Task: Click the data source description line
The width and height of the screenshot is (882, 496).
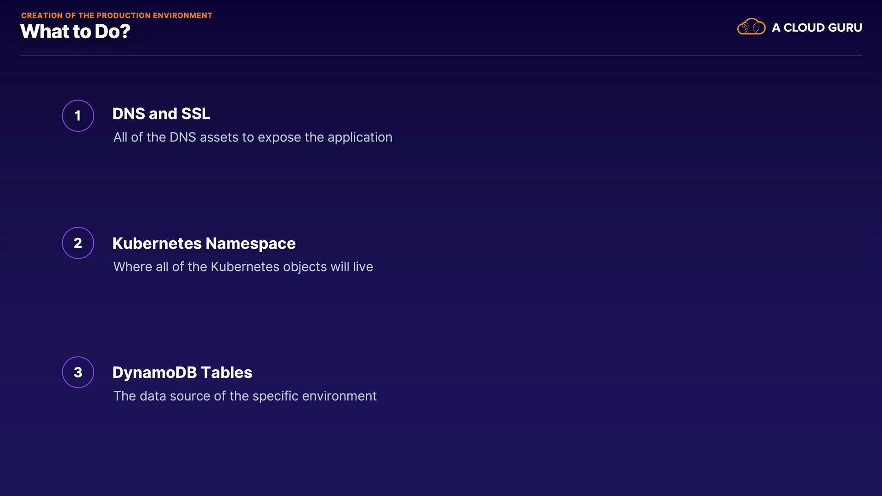Action: (x=245, y=396)
